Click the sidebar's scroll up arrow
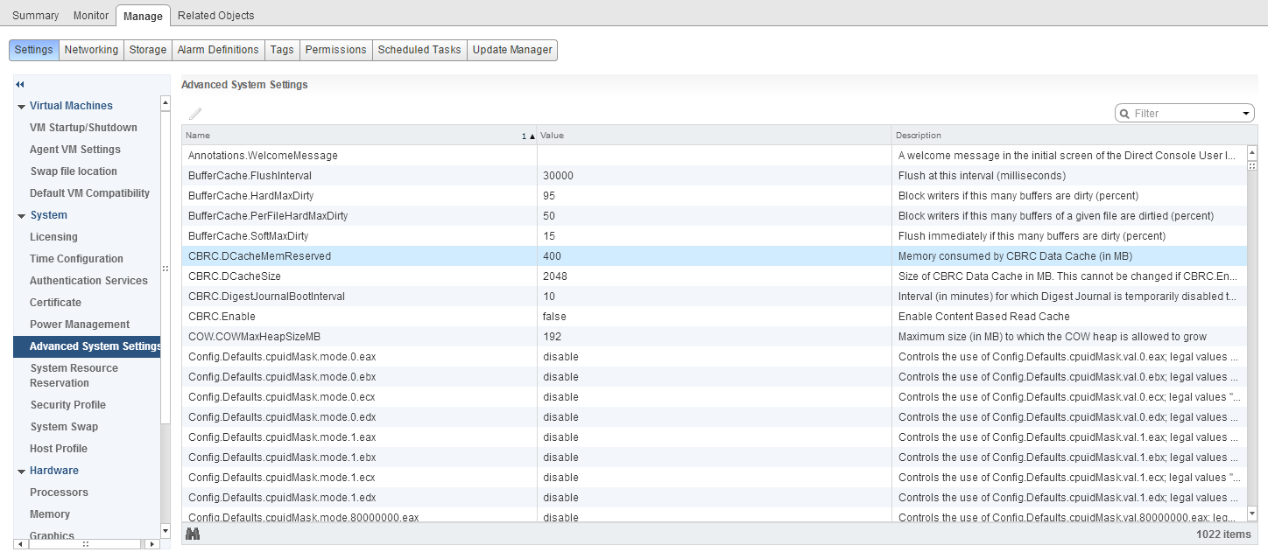The width and height of the screenshot is (1268, 559). tap(165, 103)
